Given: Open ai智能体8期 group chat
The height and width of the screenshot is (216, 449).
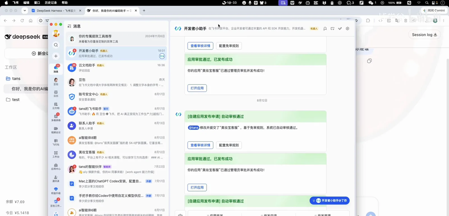Looking at the screenshot, I should [116, 140].
